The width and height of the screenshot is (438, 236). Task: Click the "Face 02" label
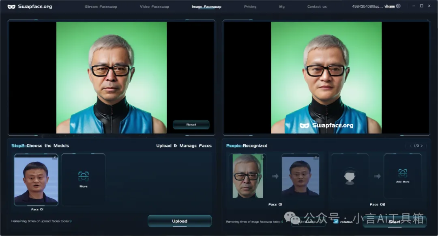click(x=378, y=204)
